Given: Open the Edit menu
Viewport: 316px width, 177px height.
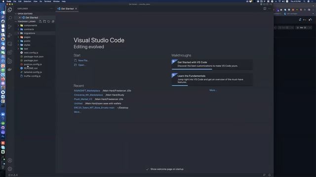Looking at the screenshot, I should coord(20,1).
